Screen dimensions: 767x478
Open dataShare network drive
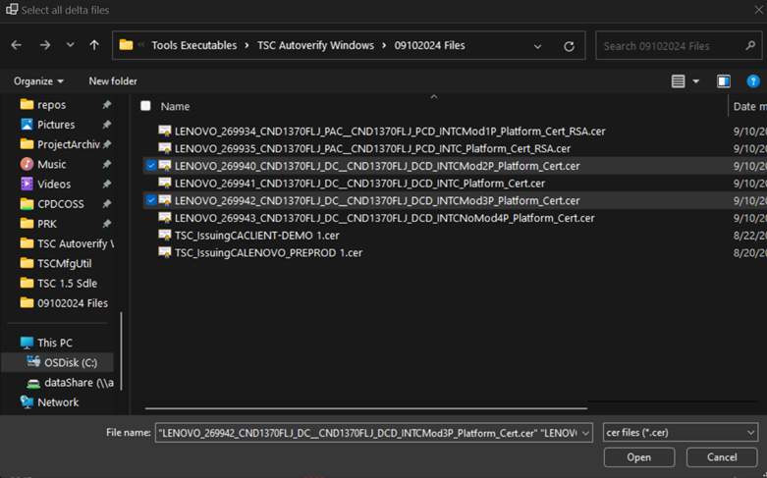tap(79, 383)
